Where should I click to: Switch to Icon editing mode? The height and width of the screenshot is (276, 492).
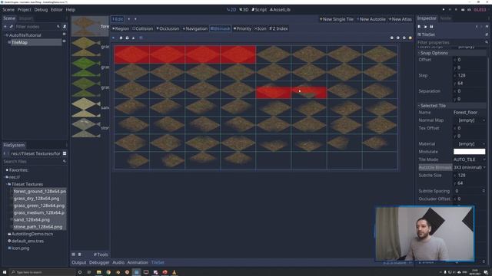[260, 28]
